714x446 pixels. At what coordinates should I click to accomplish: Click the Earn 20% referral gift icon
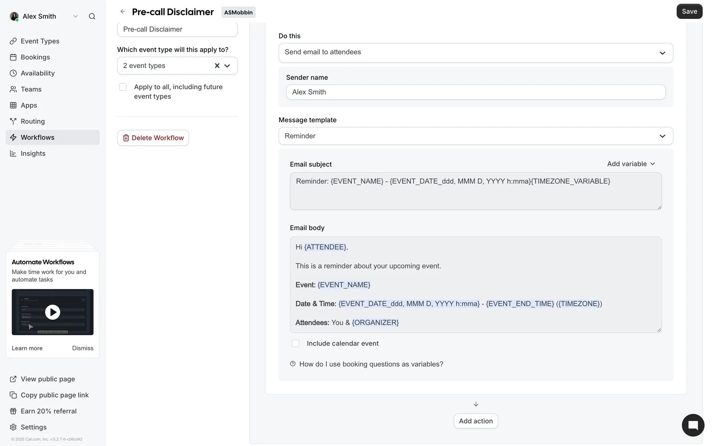(x=13, y=411)
